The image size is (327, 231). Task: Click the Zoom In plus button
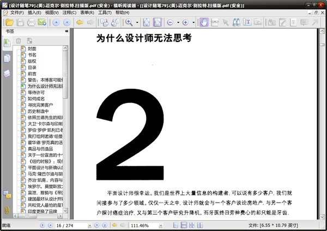(x=185, y=22)
